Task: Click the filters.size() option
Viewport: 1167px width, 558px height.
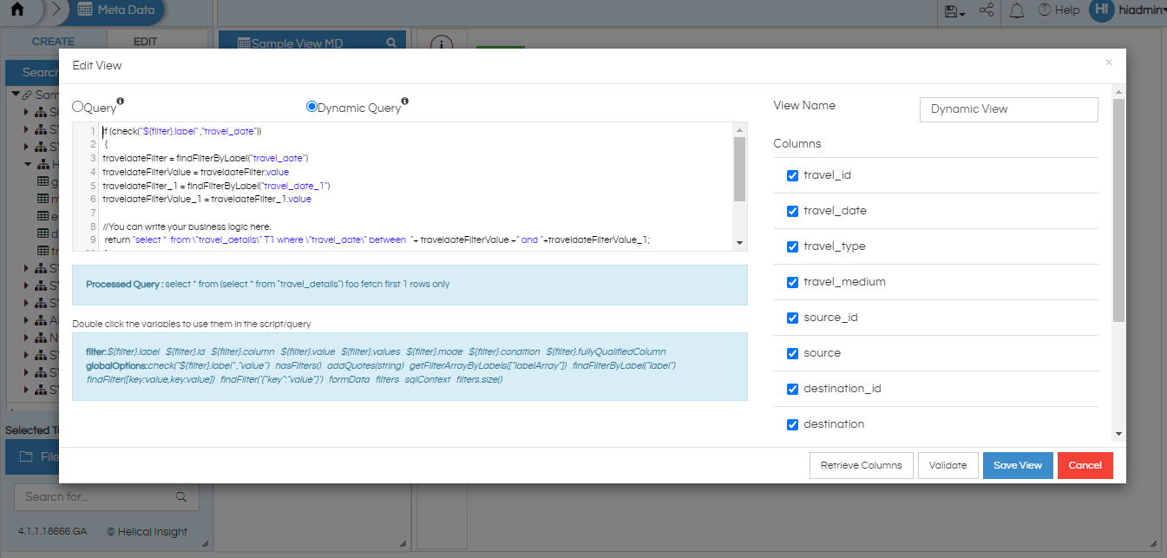Action: click(x=479, y=380)
